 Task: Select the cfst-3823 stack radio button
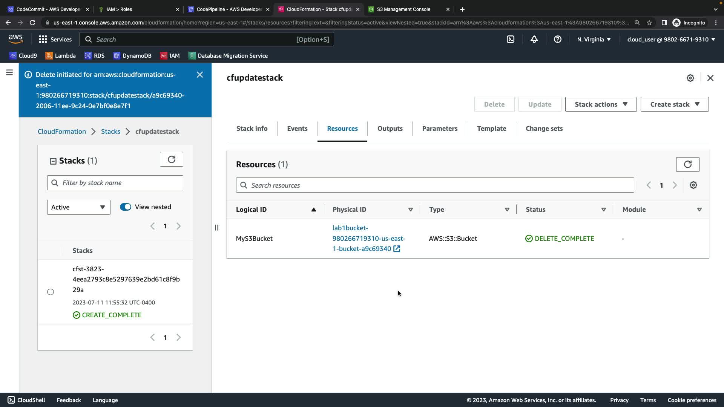tap(51, 292)
